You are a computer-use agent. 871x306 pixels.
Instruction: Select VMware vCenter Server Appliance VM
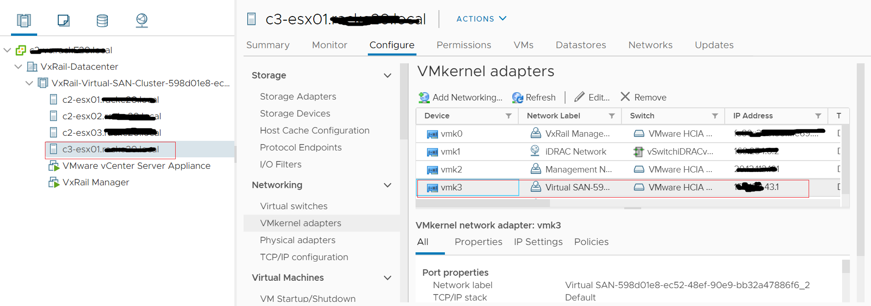point(136,166)
